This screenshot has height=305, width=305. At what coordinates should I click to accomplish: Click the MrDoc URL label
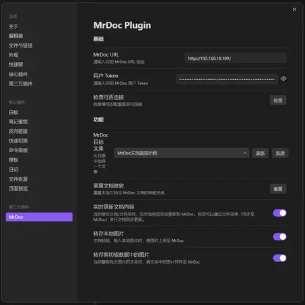[x=106, y=55]
